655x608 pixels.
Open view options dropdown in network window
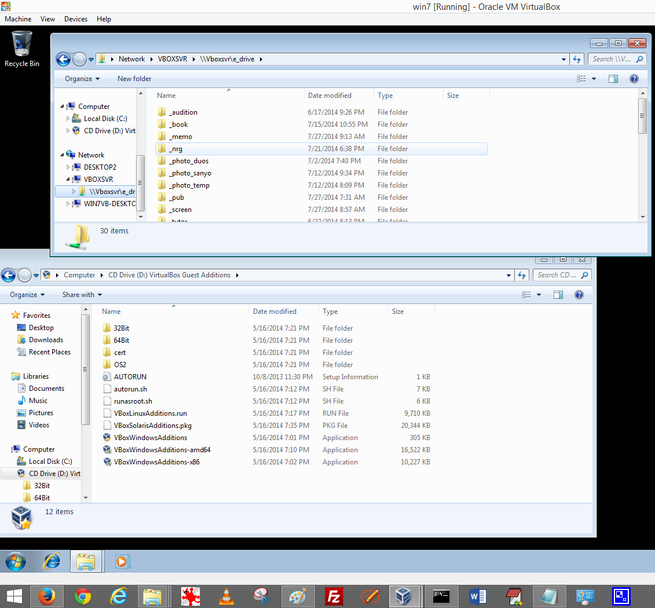[594, 79]
